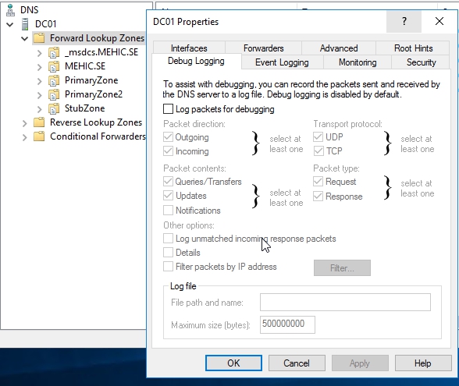This screenshot has width=459, height=386.
Task: Expand the PrimaryZone2 node
Action: click(x=40, y=95)
